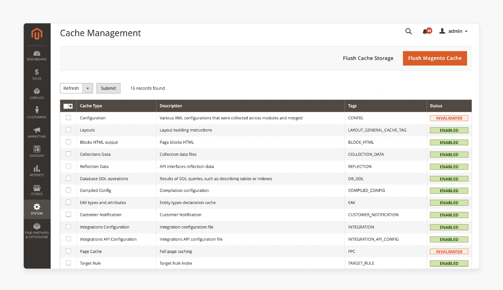Open the select-all checkbox dropdown in header

tap(70, 106)
